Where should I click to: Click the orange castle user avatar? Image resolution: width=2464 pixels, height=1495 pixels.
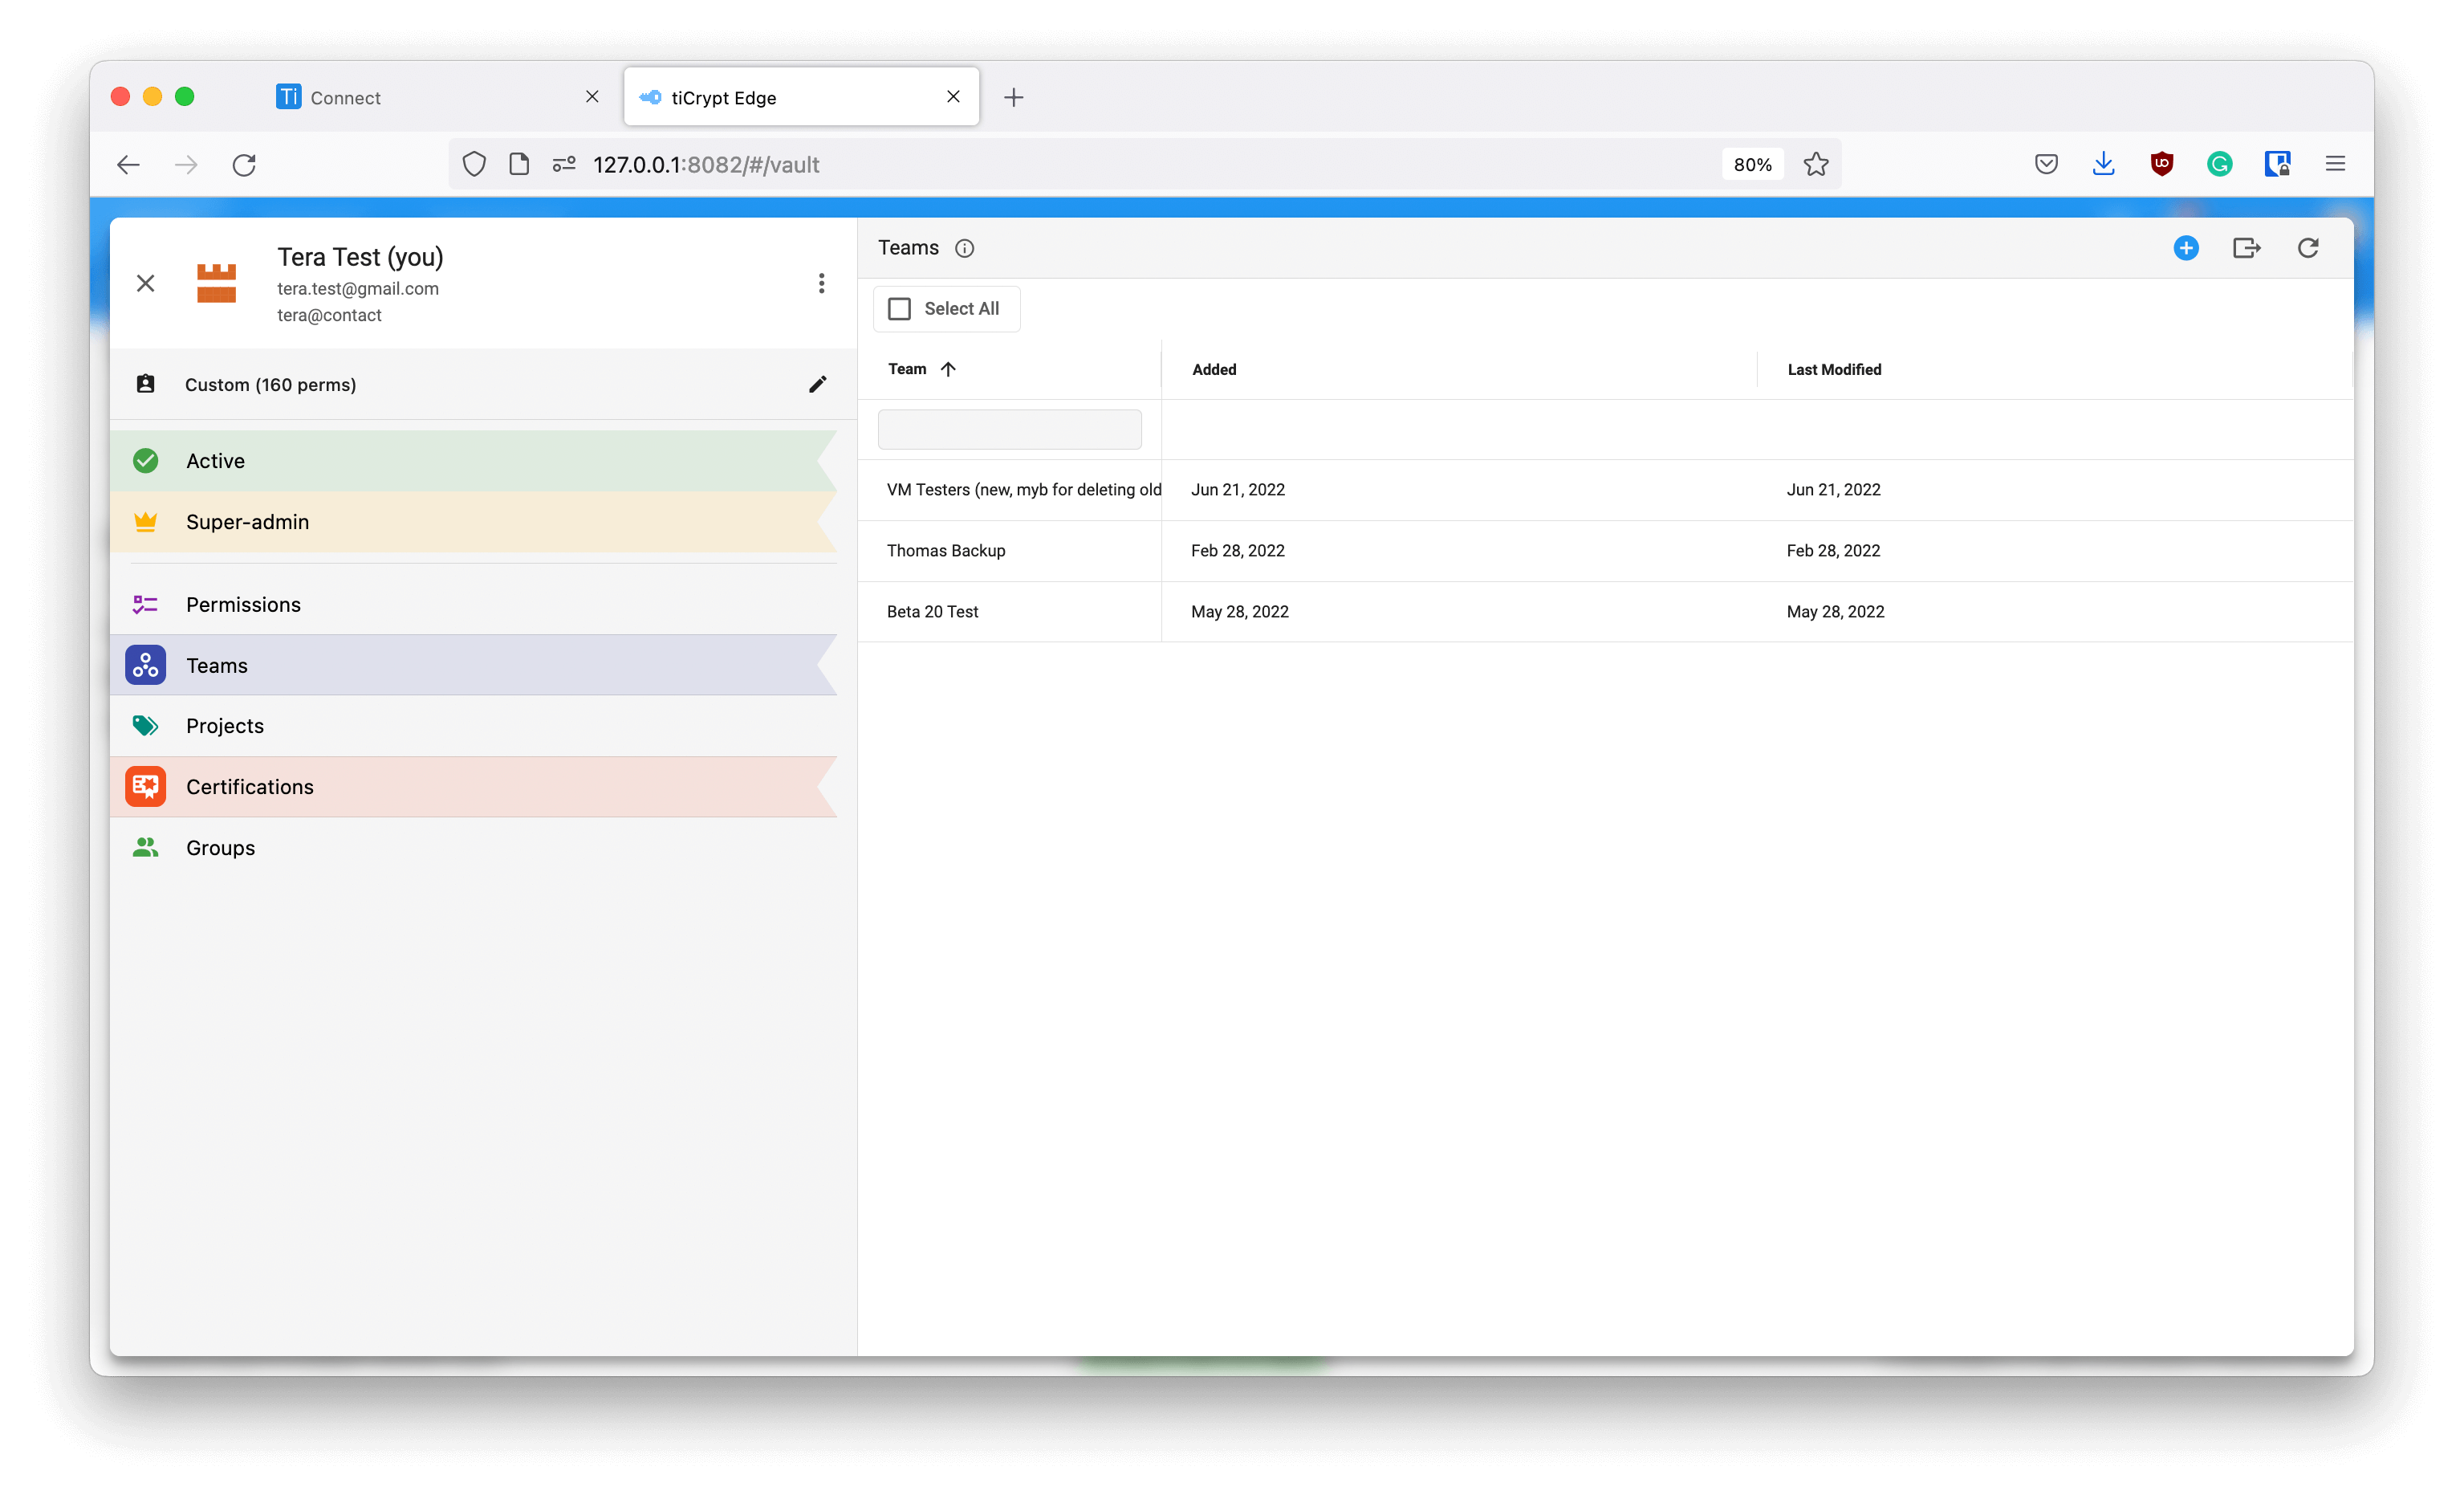click(x=216, y=283)
